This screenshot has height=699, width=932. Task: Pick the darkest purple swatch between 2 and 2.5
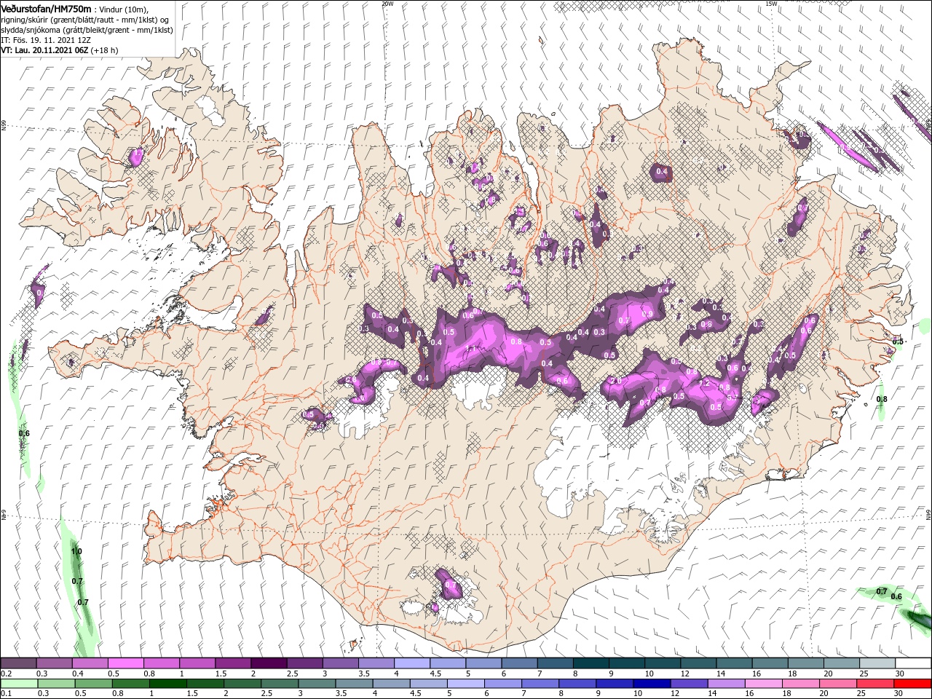pyautogui.click(x=269, y=663)
